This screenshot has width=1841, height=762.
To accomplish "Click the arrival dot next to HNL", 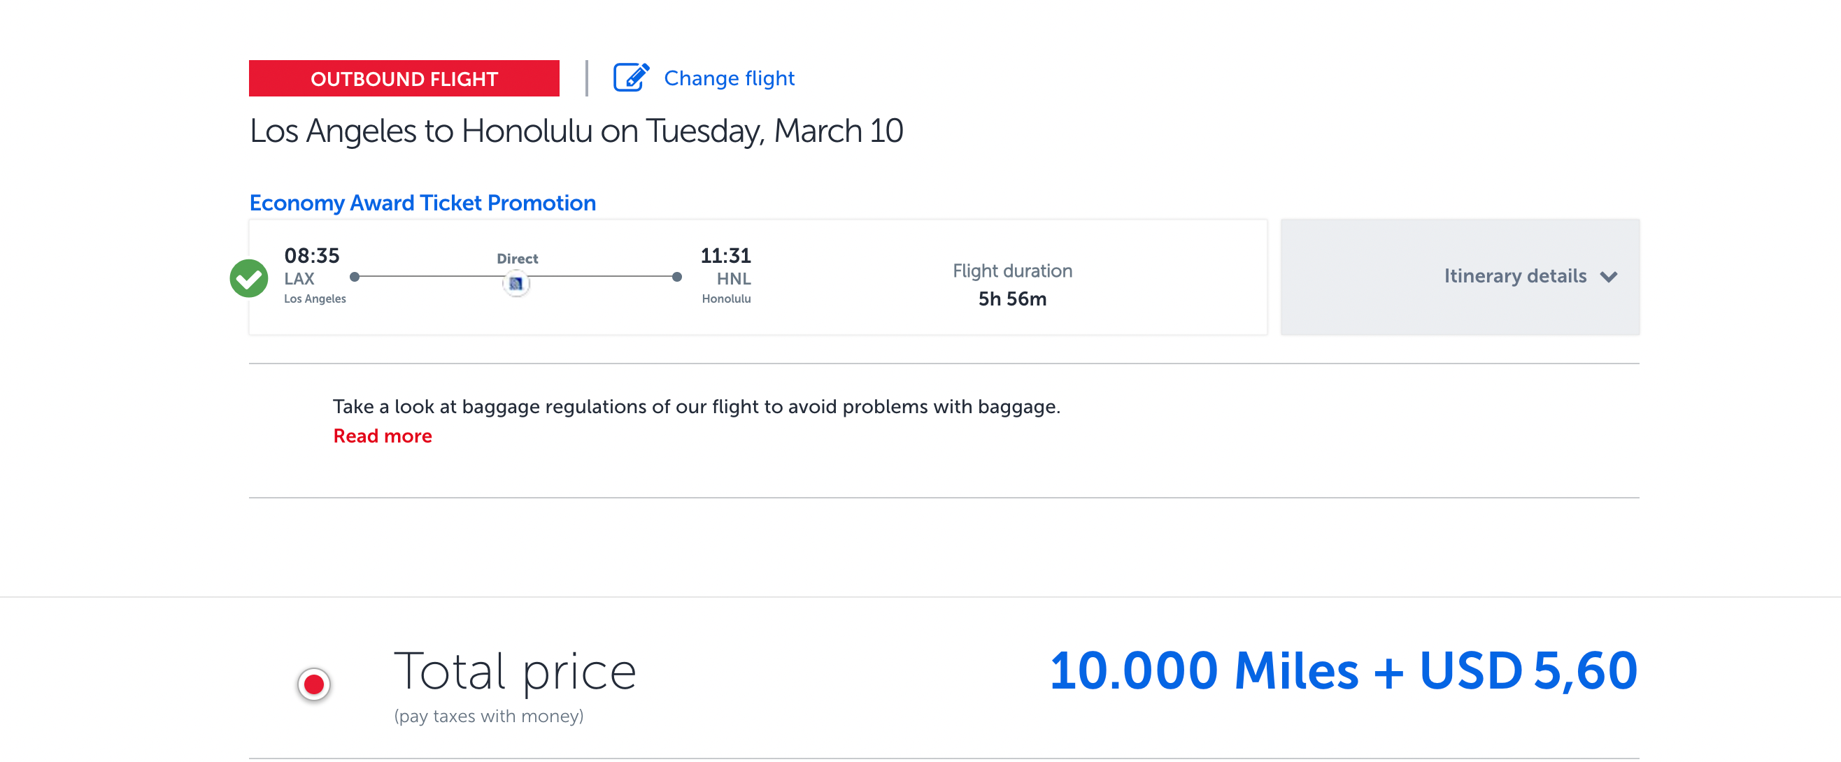I will pyautogui.click(x=677, y=276).
